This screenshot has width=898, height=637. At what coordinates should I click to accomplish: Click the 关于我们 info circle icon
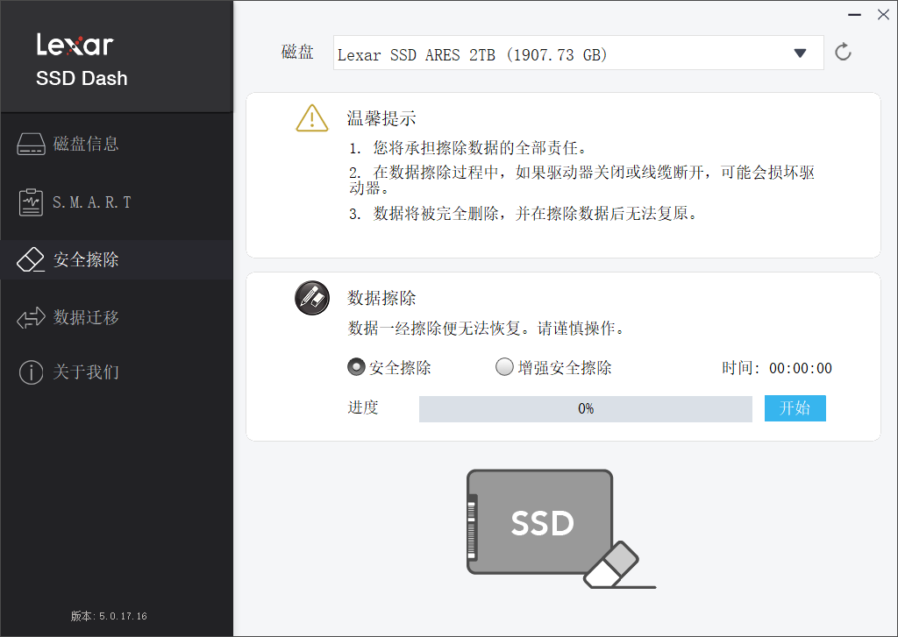click(x=31, y=372)
